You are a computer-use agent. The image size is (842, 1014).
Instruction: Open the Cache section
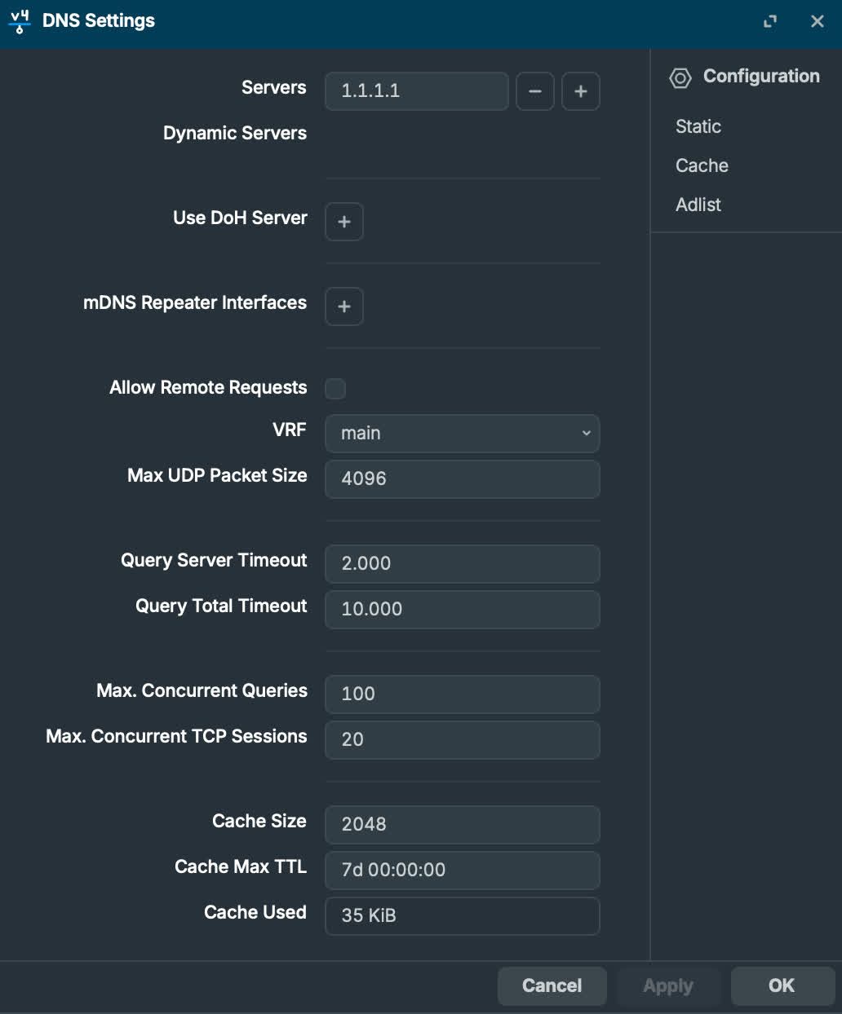pos(702,165)
